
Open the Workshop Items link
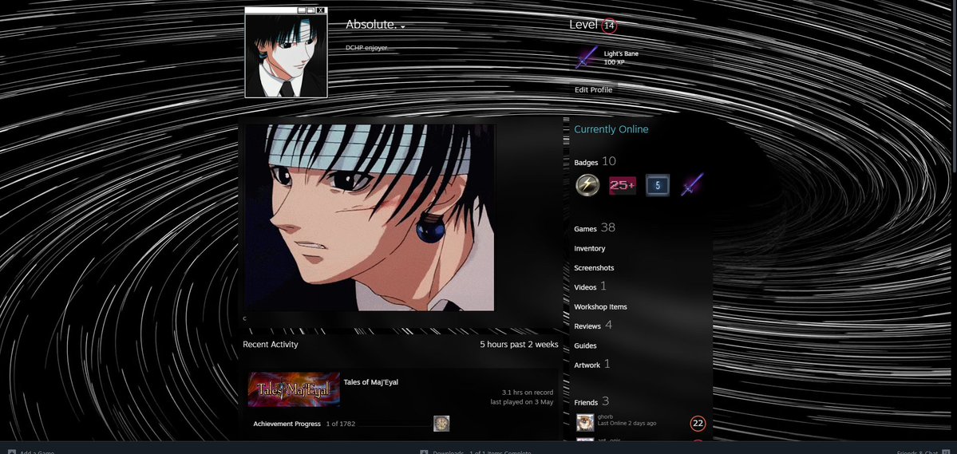click(600, 307)
